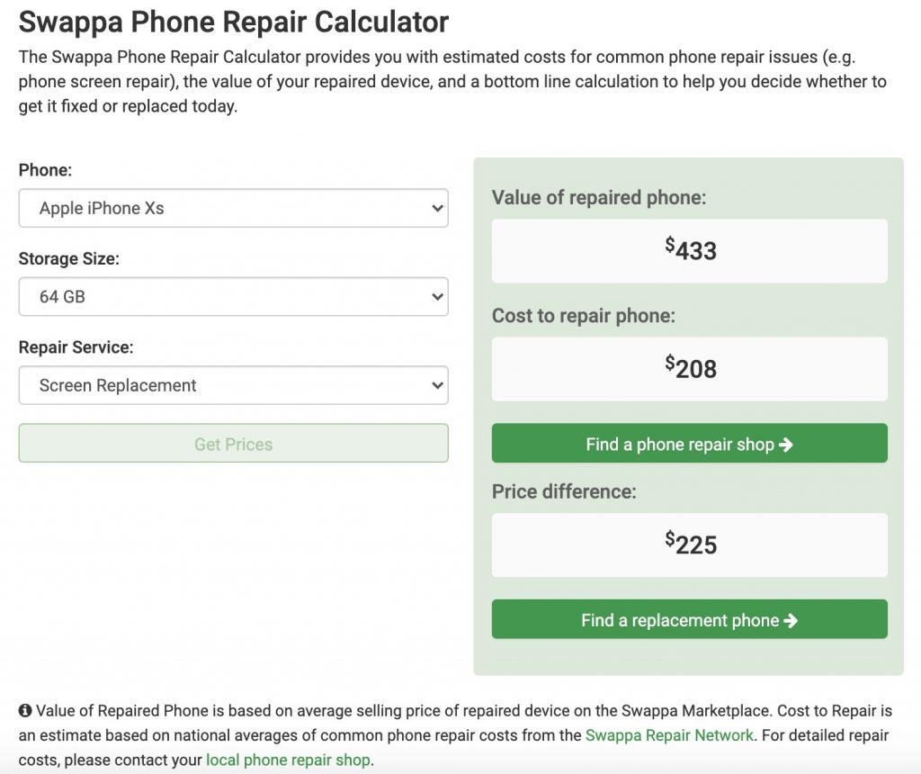Click the info circle icon in footnote
Viewport: 921px width, 774px height.
25,710
